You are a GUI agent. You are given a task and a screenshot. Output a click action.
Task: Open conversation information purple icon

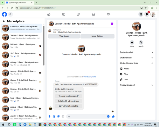(x=112, y=24)
